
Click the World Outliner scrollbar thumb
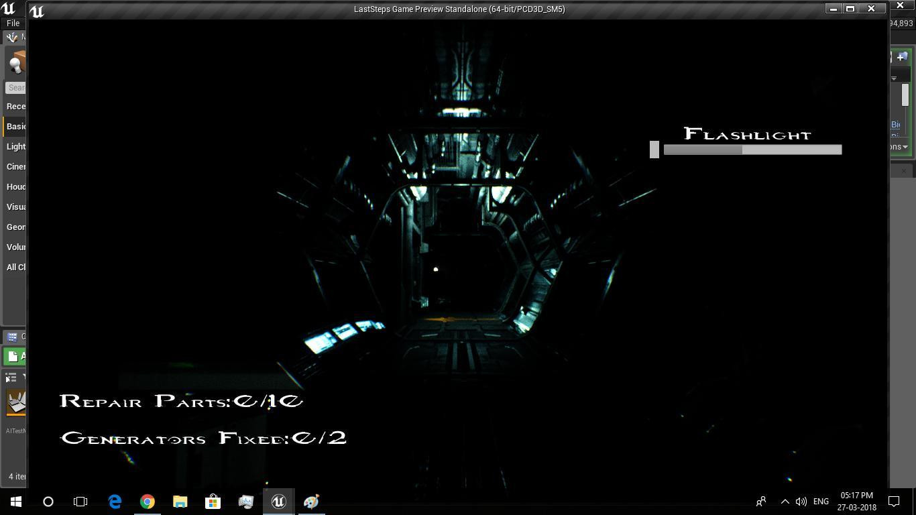click(x=905, y=95)
